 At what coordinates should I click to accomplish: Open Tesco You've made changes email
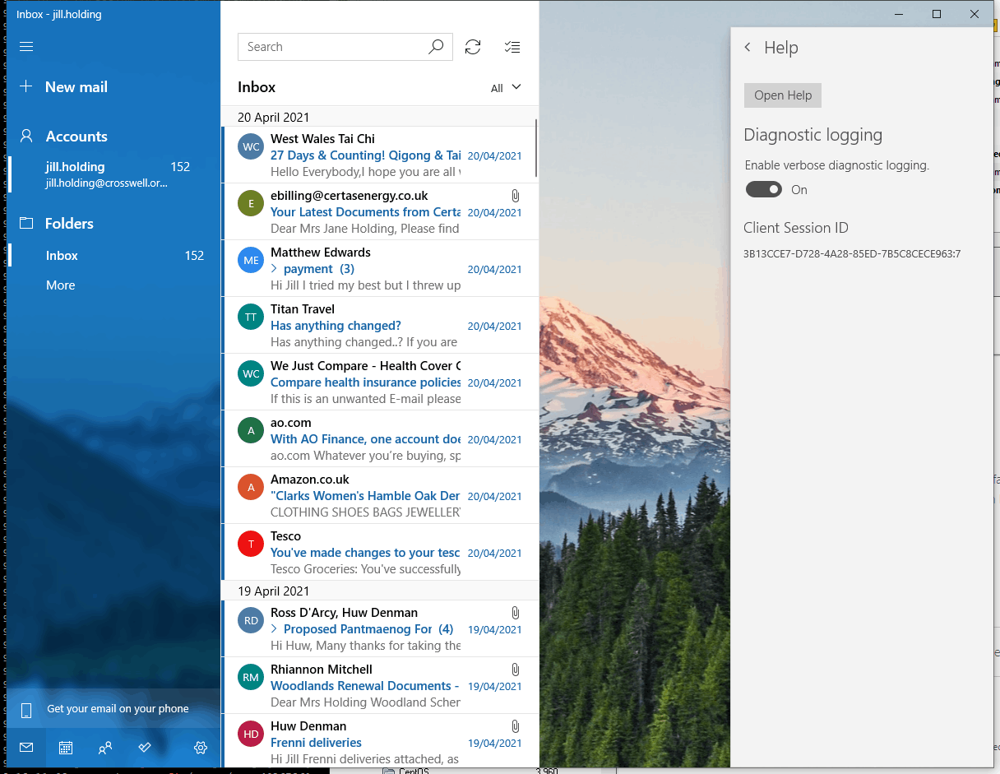pos(380,552)
